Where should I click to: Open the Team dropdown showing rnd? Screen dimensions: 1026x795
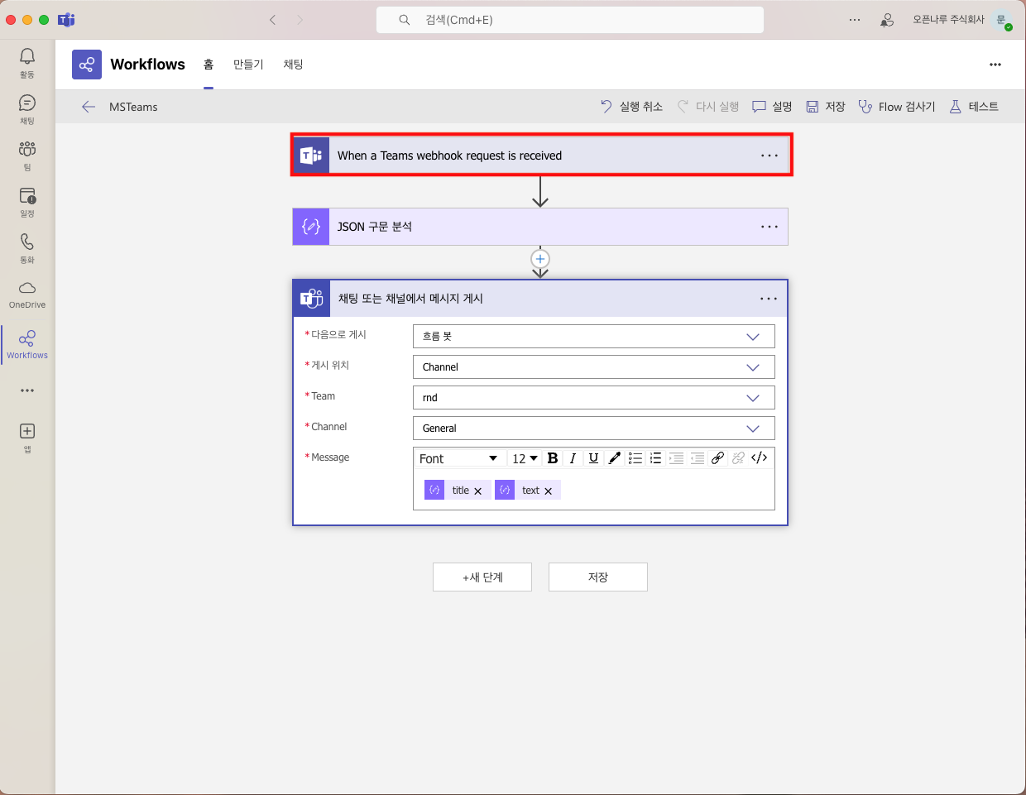(x=593, y=398)
